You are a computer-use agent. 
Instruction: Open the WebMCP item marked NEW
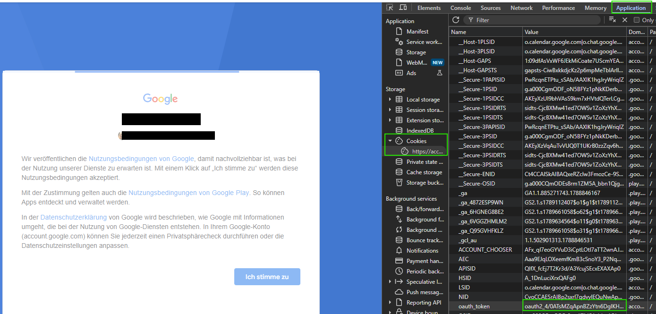[419, 63]
